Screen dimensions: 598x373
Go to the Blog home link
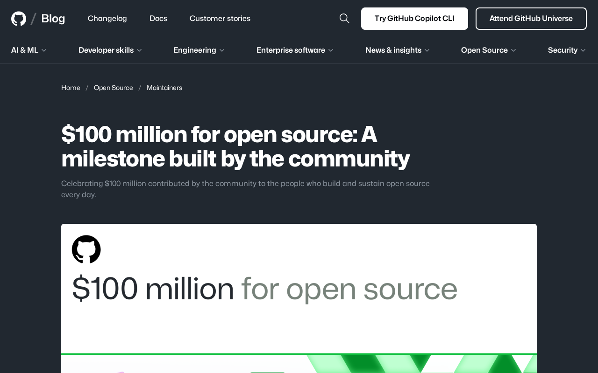pos(53,19)
